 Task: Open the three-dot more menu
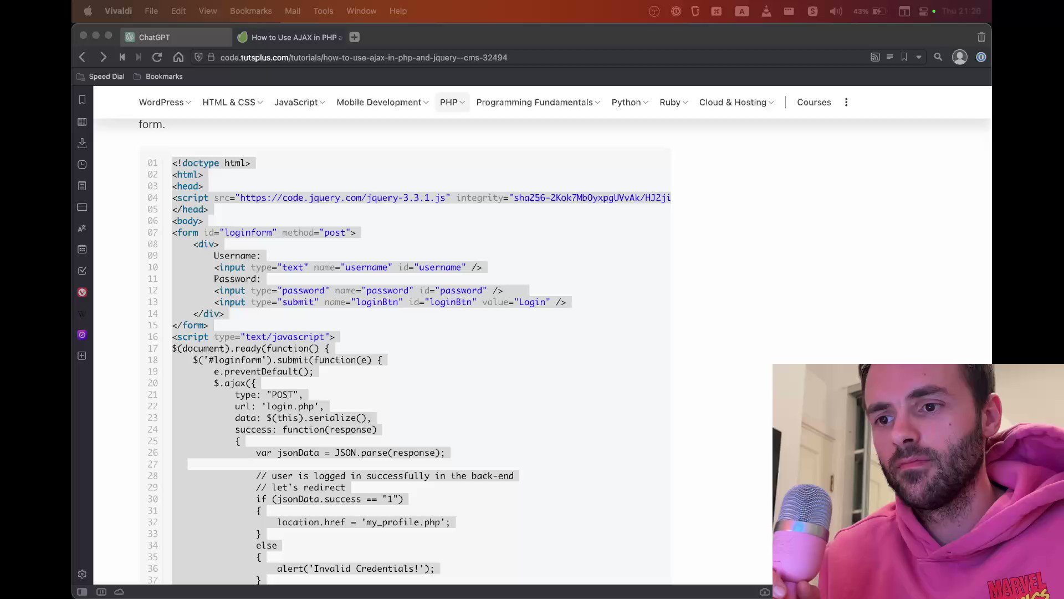846,102
